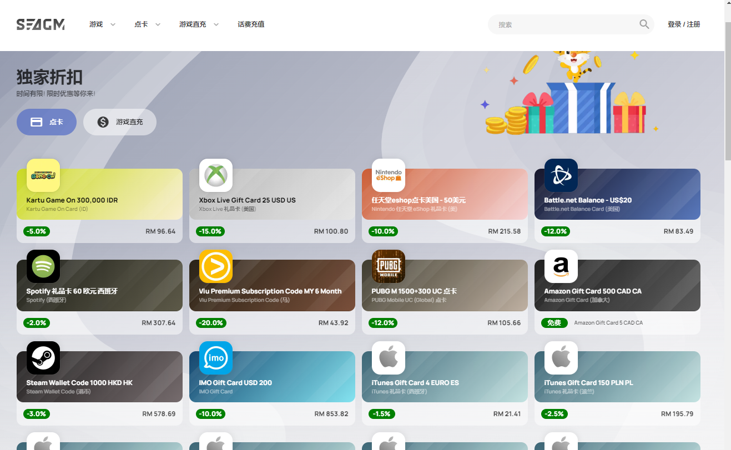This screenshot has height=450, width=731.
Task: Expand the 点卡 menu chevron
Action: pyautogui.click(x=158, y=24)
